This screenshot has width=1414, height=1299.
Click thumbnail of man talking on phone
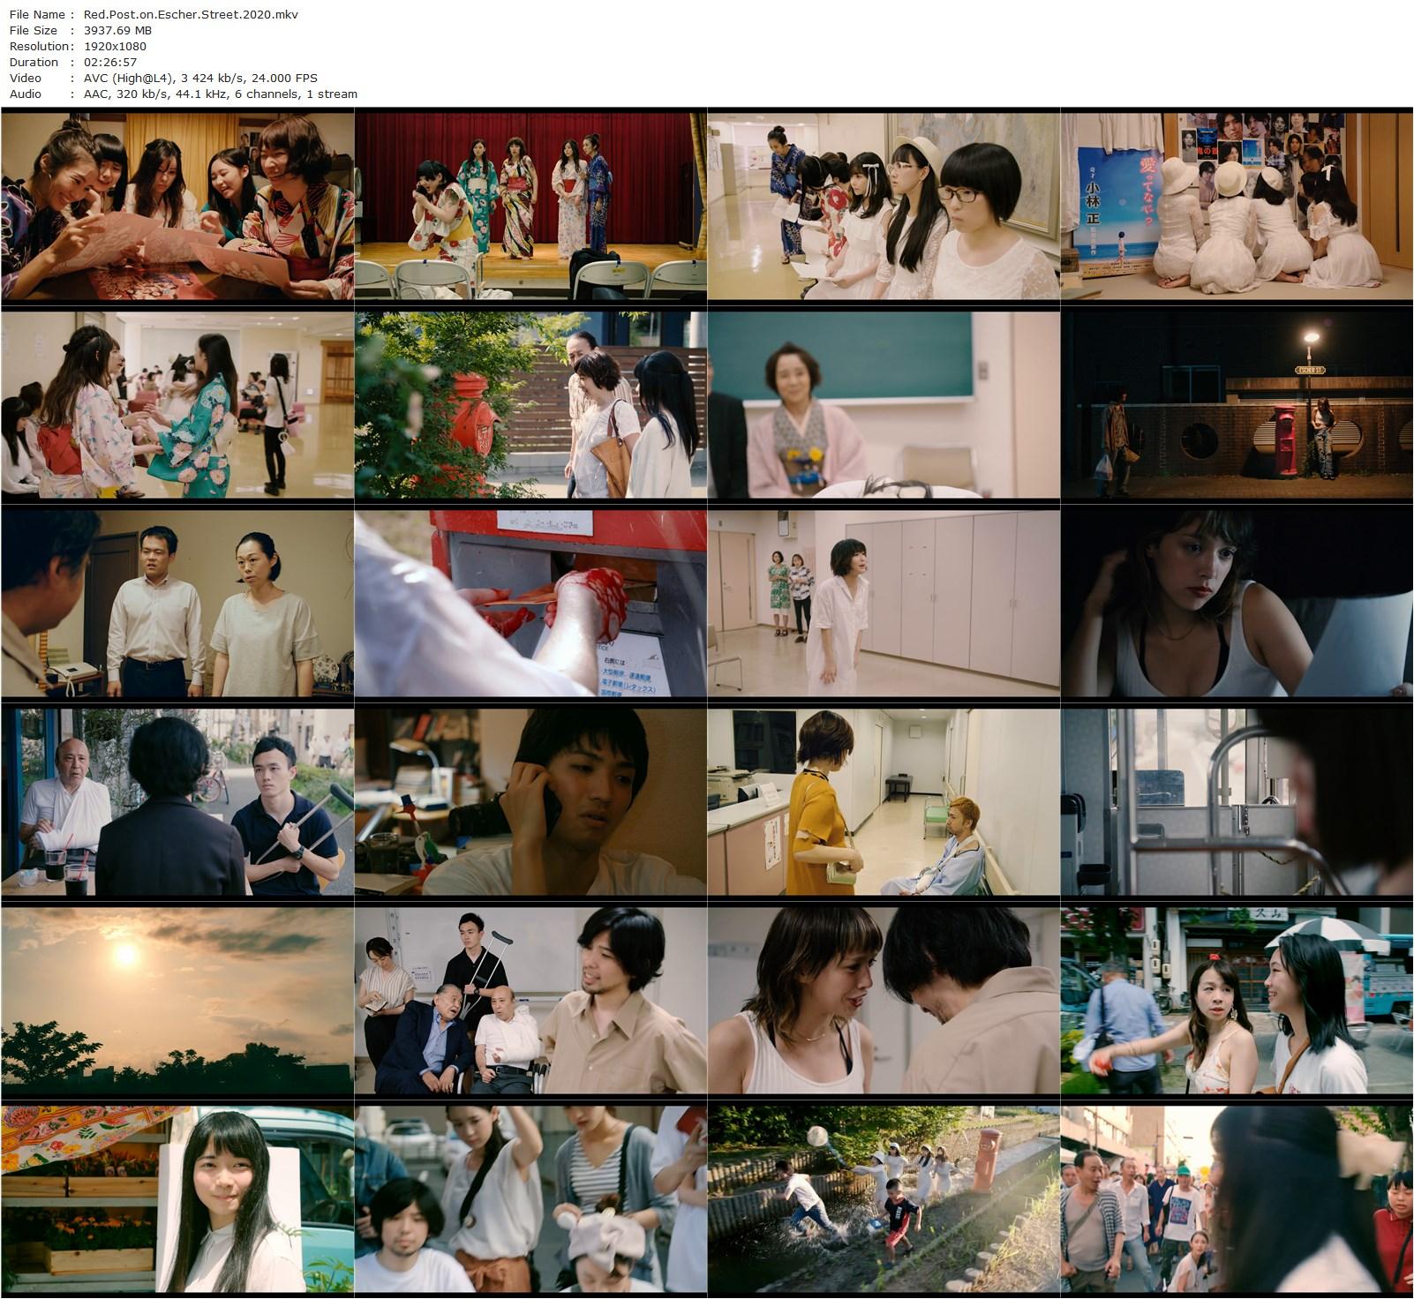click(x=530, y=802)
